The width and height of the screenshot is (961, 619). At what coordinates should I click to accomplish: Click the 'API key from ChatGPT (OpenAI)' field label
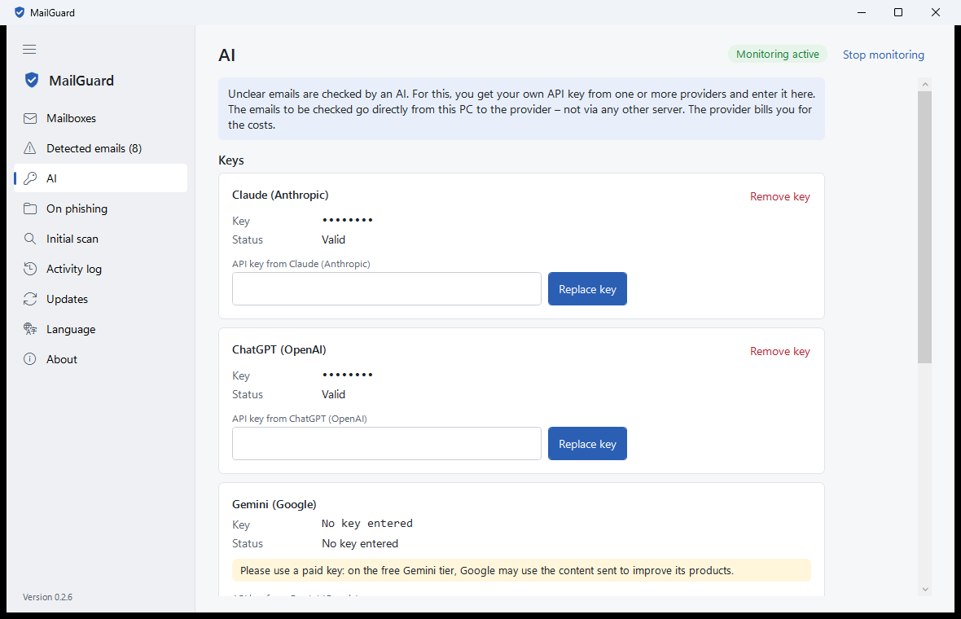299,419
